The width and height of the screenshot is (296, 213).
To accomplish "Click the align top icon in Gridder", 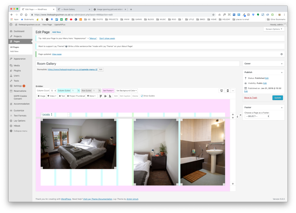I will (x=101, y=96).
